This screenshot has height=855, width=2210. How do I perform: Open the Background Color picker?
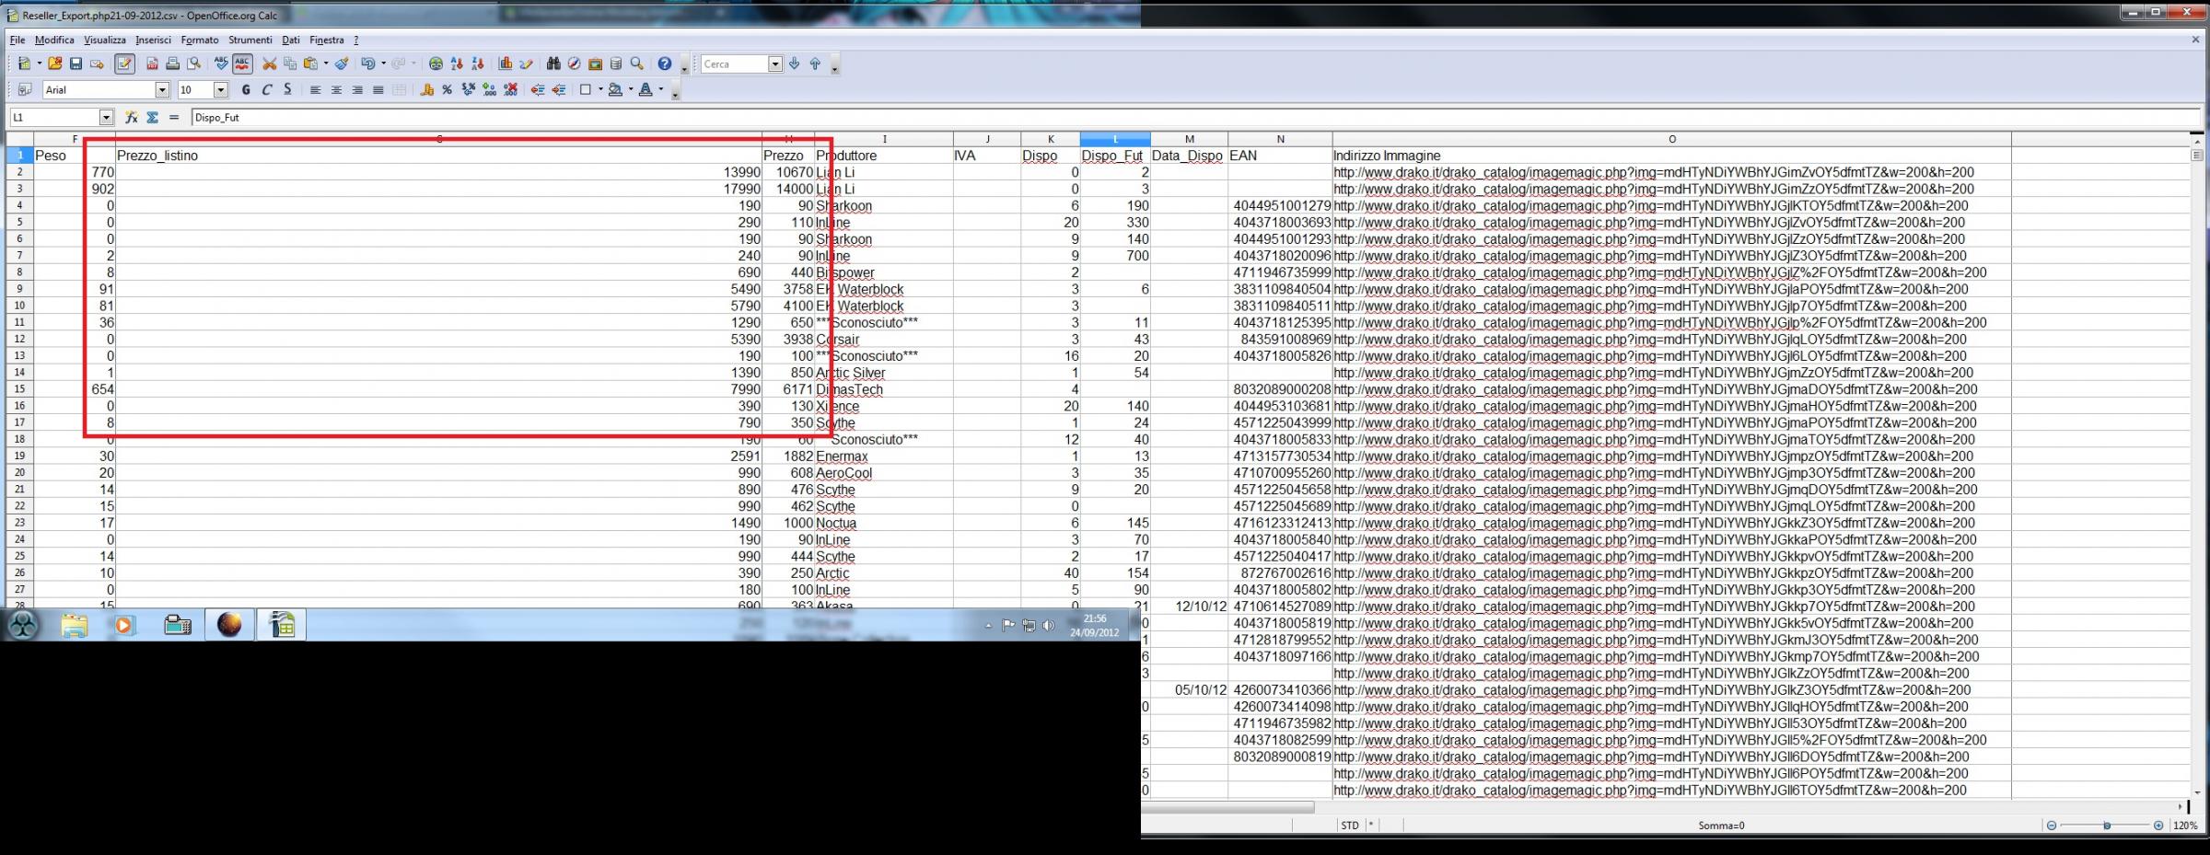coord(615,89)
